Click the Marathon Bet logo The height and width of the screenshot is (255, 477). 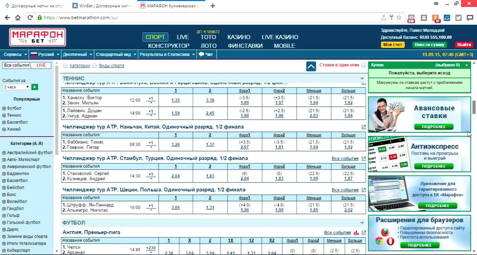(37, 37)
